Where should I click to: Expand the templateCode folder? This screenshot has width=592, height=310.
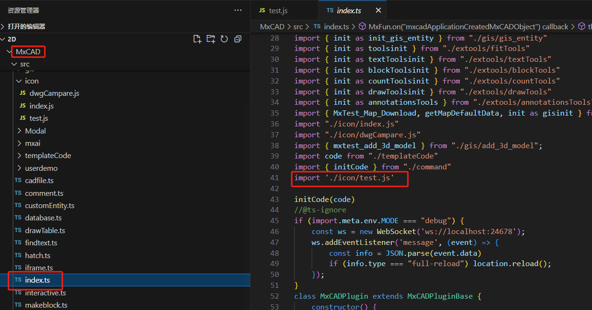pyautogui.click(x=48, y=156)
